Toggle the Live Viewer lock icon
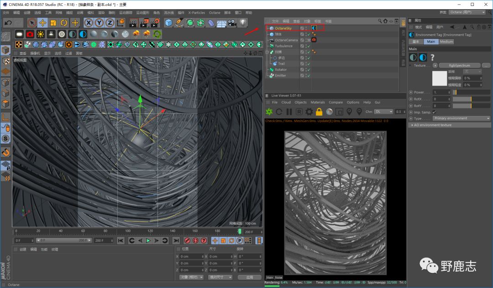This screenshot has width=493, height=288. point(319,112)
